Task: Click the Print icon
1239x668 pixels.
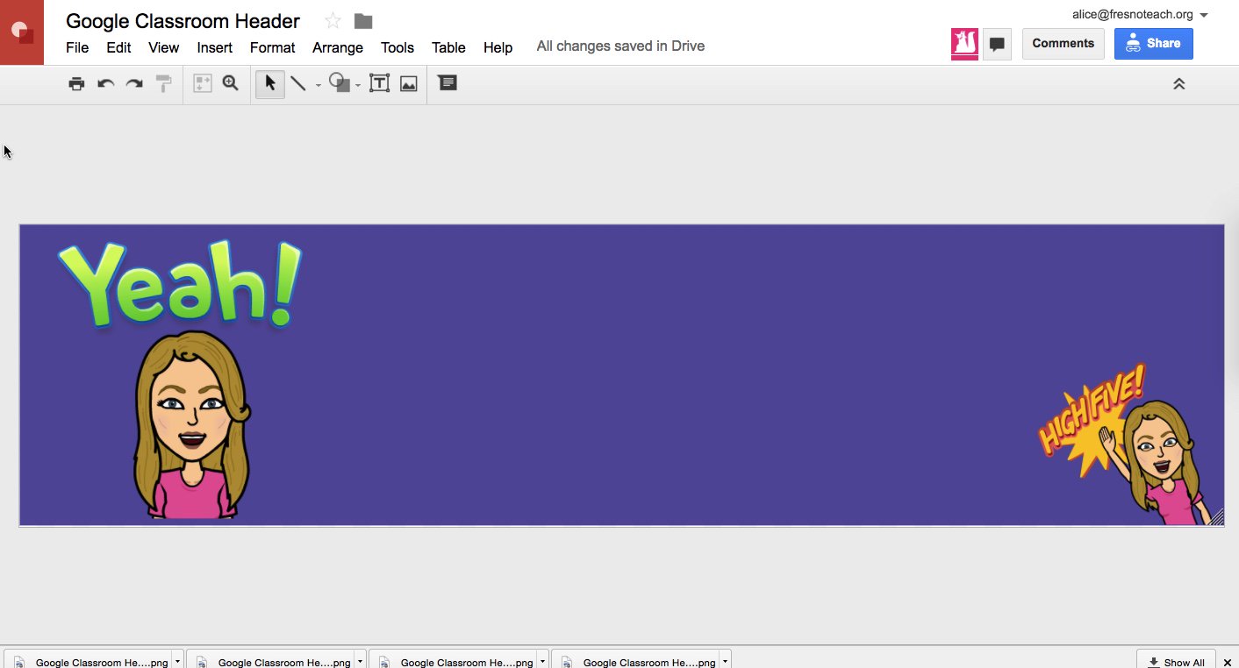Action: [77, 84]
